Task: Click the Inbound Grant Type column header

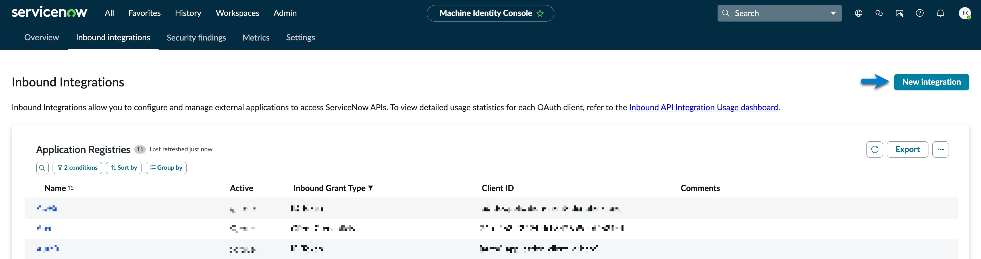Action: [x=329, y=188]
